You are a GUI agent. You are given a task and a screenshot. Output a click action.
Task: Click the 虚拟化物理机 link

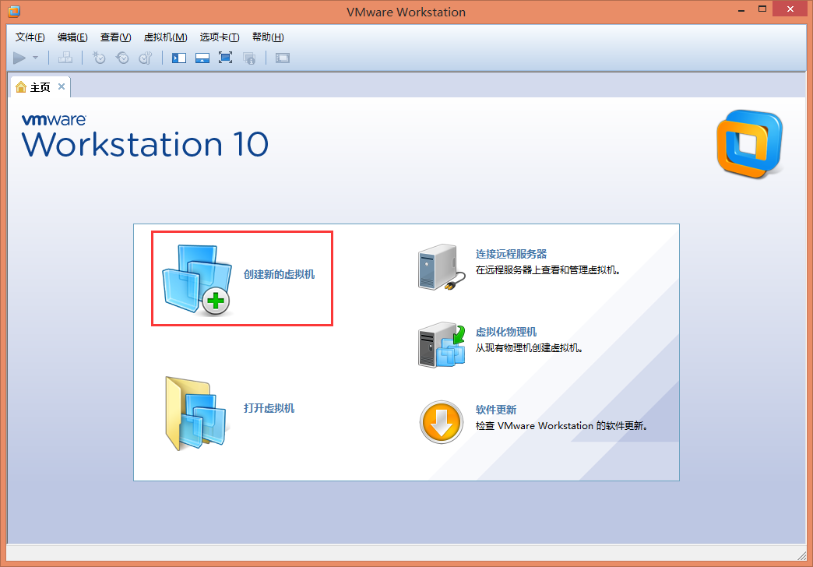(x=506, y=332)
